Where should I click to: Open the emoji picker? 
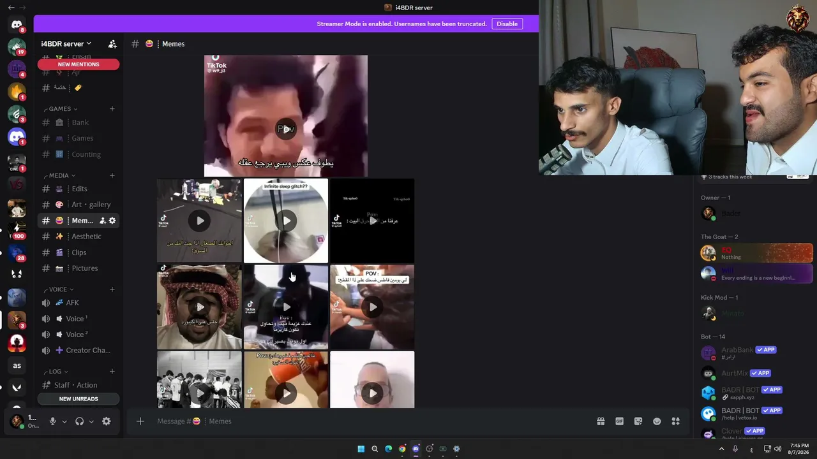[657, 421]
